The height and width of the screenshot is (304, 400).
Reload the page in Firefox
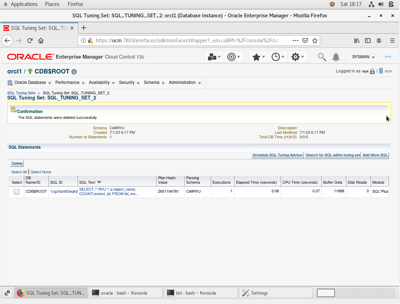coord(30,41)
